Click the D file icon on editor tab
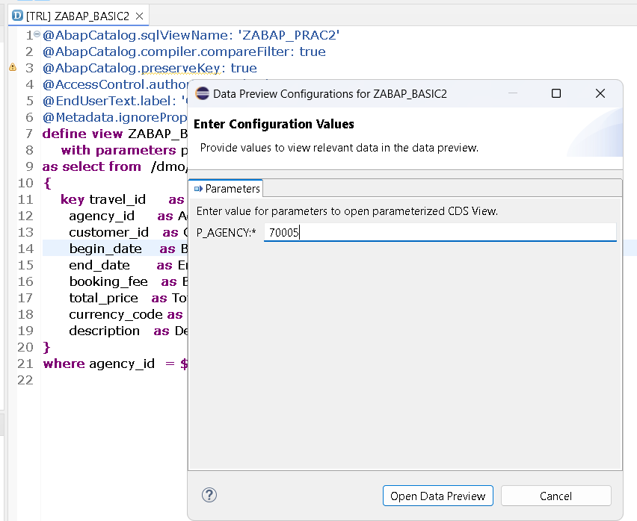This screenshot has width=637, height=521. pos(18,16)
